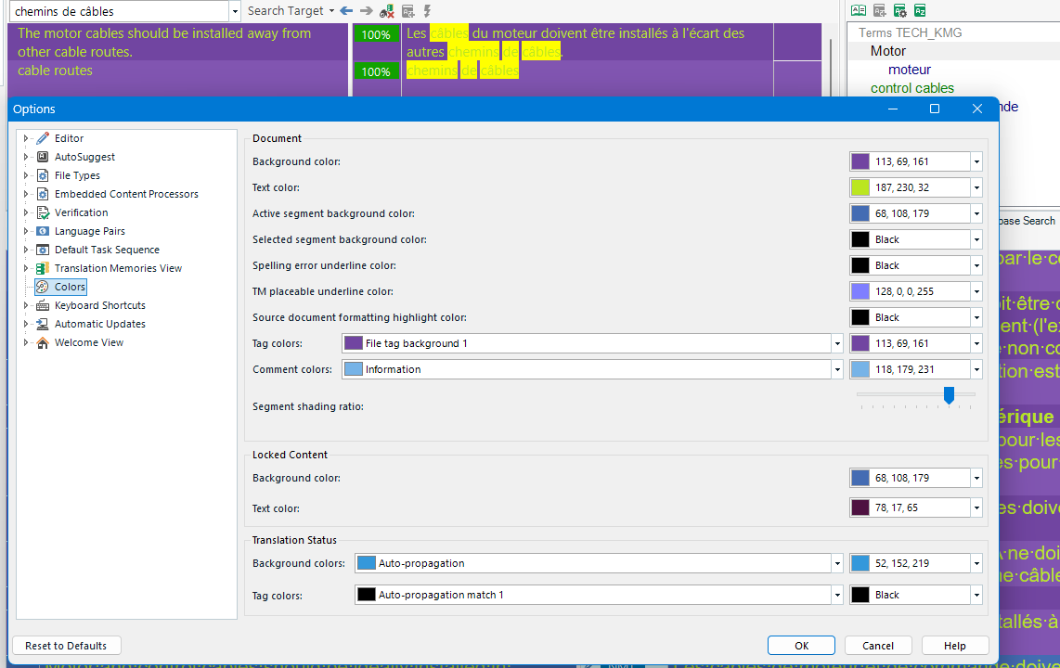Click the 'control cables' term entry
The width and height of the screenshot is (1060, 668).
point(911,88)
